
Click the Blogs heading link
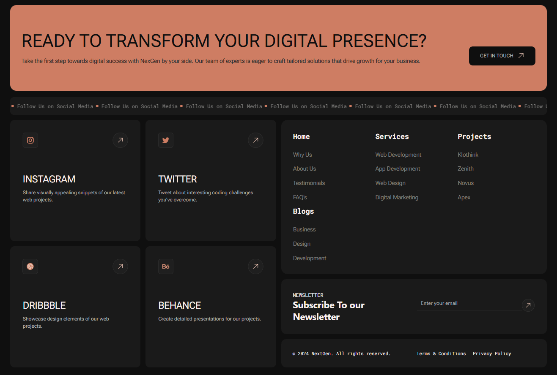coord(303,211)
